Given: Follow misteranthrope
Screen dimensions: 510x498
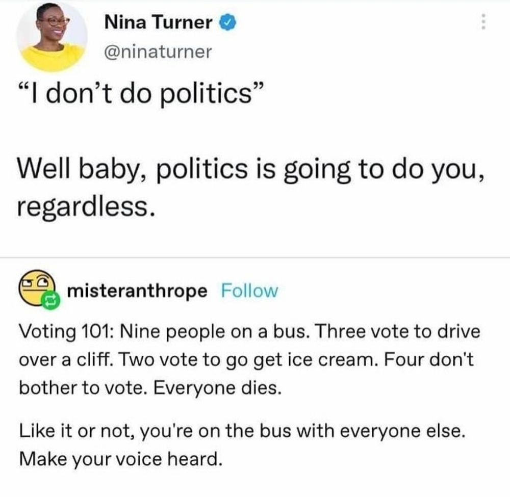Looking at the screenshot, I should pos(250,291).
